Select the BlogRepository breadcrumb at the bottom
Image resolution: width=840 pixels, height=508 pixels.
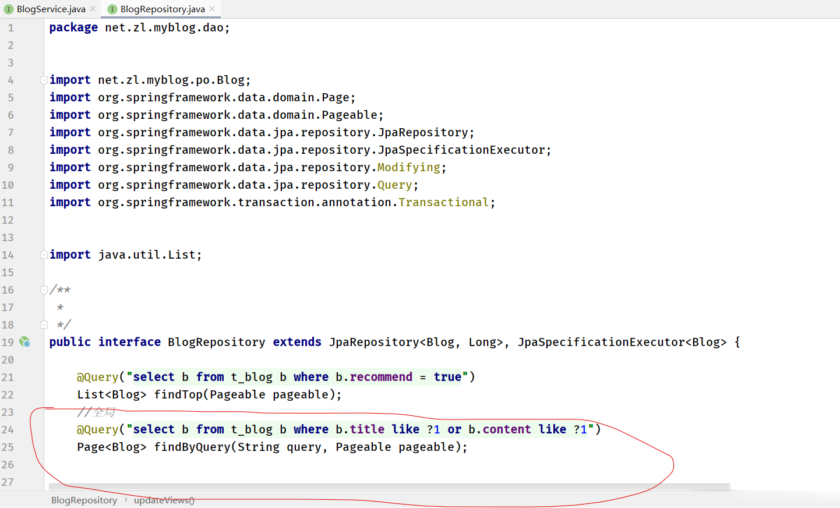[x=84, y=500]
